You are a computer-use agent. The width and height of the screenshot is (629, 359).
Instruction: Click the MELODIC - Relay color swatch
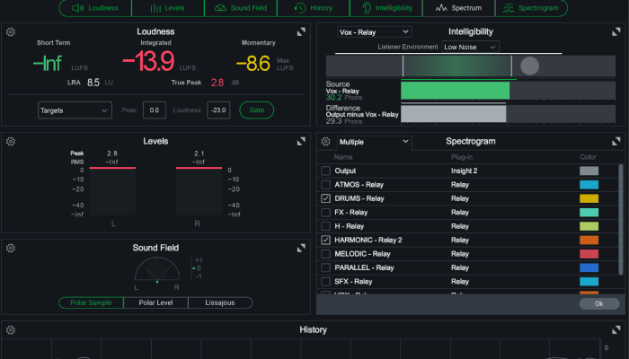point(589,254)
